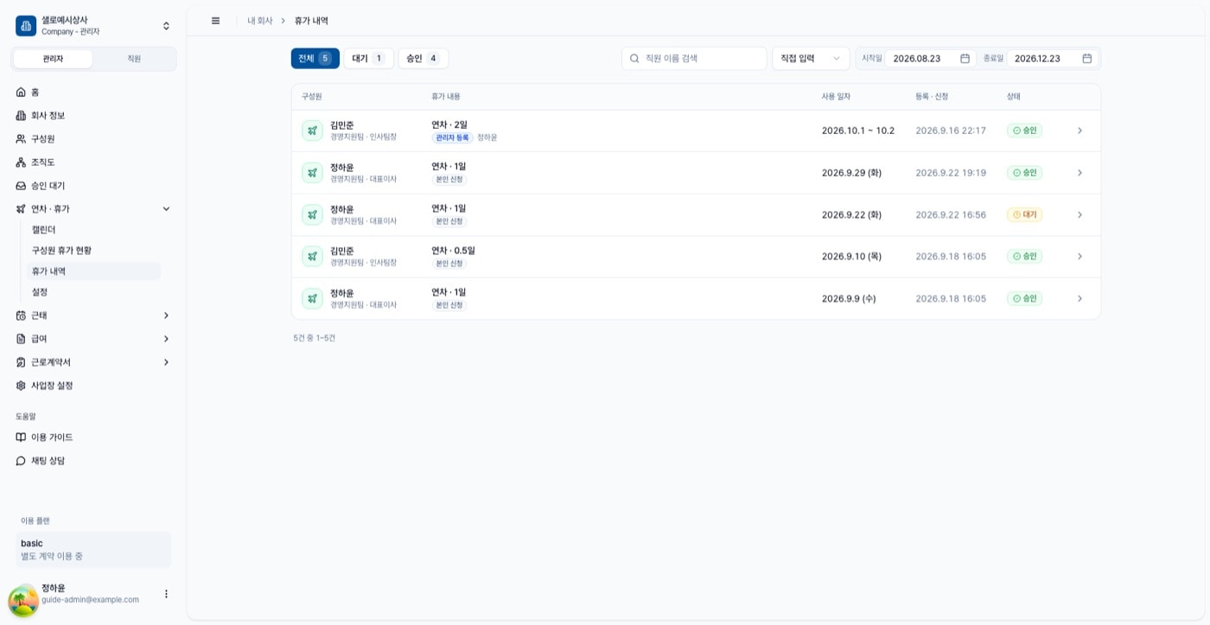Click the vacation icon on 김민준 2일 row
Screen dimensions: 1210x625
(312, 131)
